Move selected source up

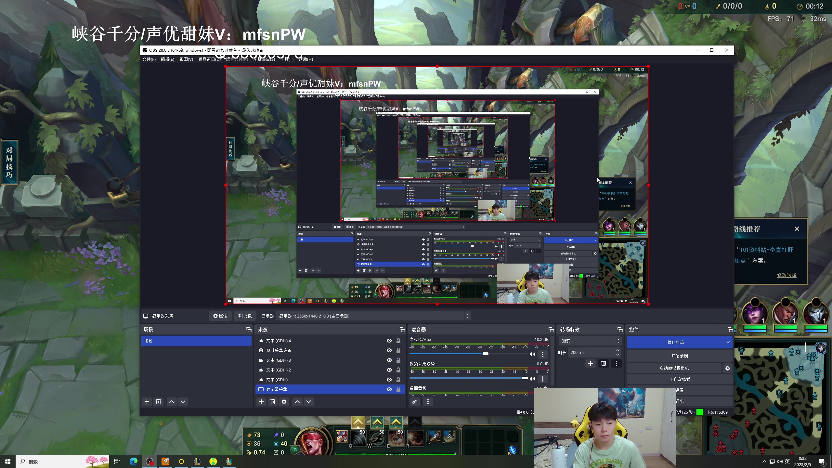(x=297, y=402)
